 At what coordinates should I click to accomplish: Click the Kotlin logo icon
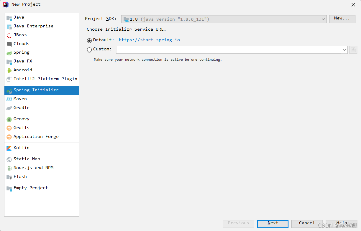[x=9, y=148]
